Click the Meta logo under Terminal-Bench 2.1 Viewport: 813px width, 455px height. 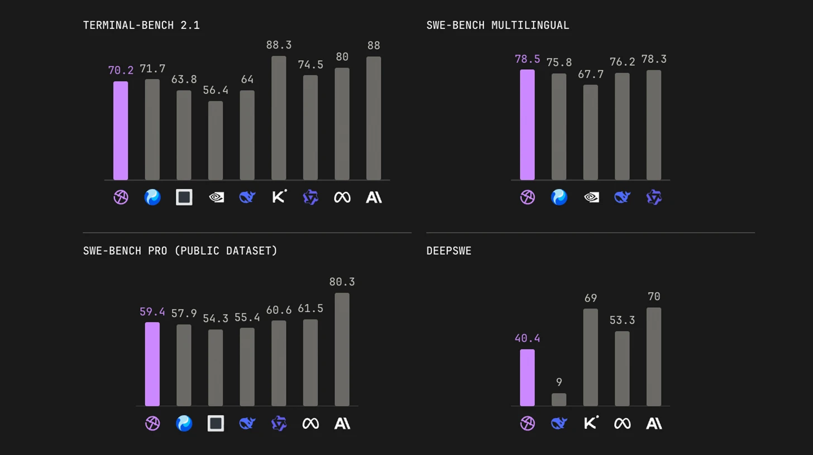(x=342, y=197)
